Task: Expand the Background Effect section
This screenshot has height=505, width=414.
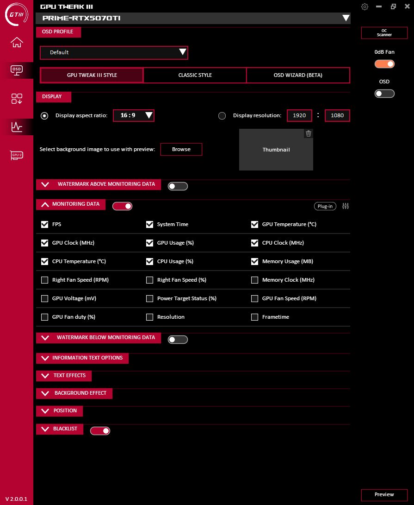Action: click(74, 393)
